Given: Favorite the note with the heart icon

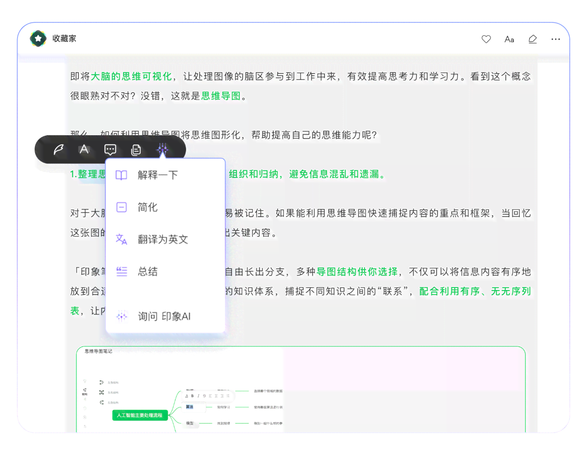Looking at the screenshot, I should point(486,39).
